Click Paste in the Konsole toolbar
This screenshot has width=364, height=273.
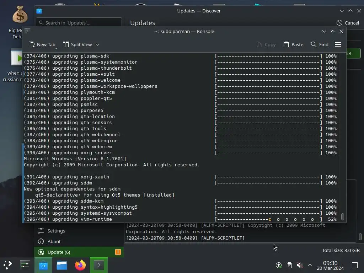[293, 44]
